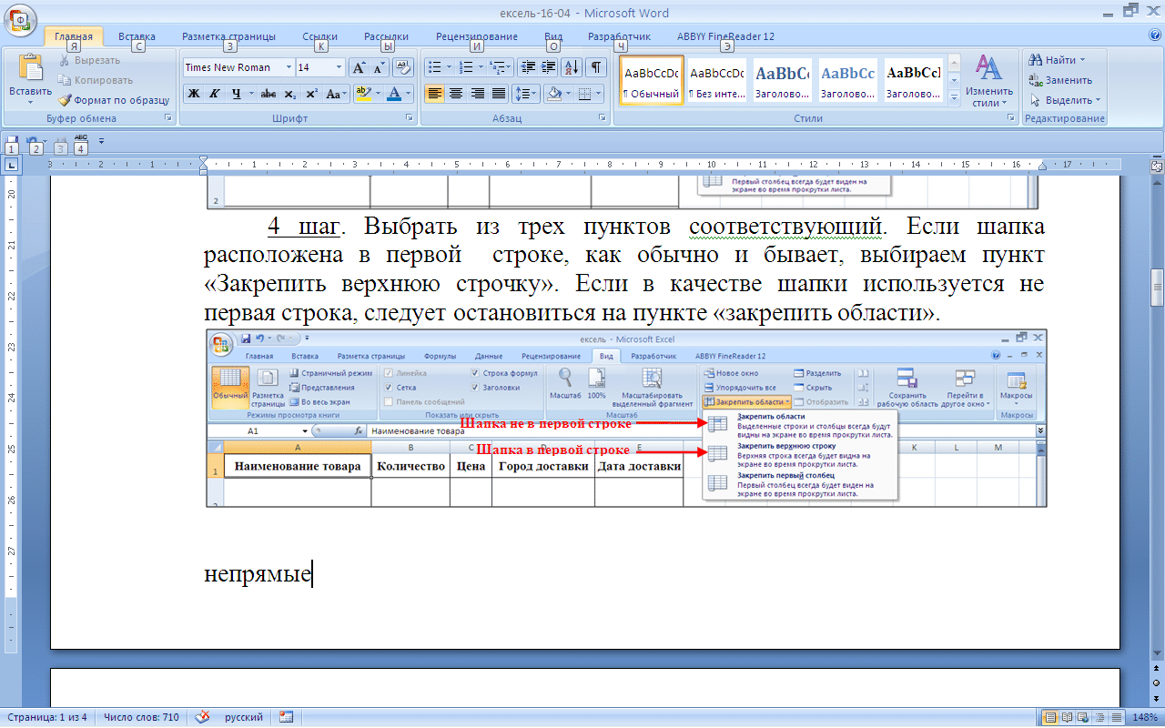Image resolution: width=1165 pixels, height=728 pixels.
Task: Apply the Обычный style
Action: coord(651,80)
